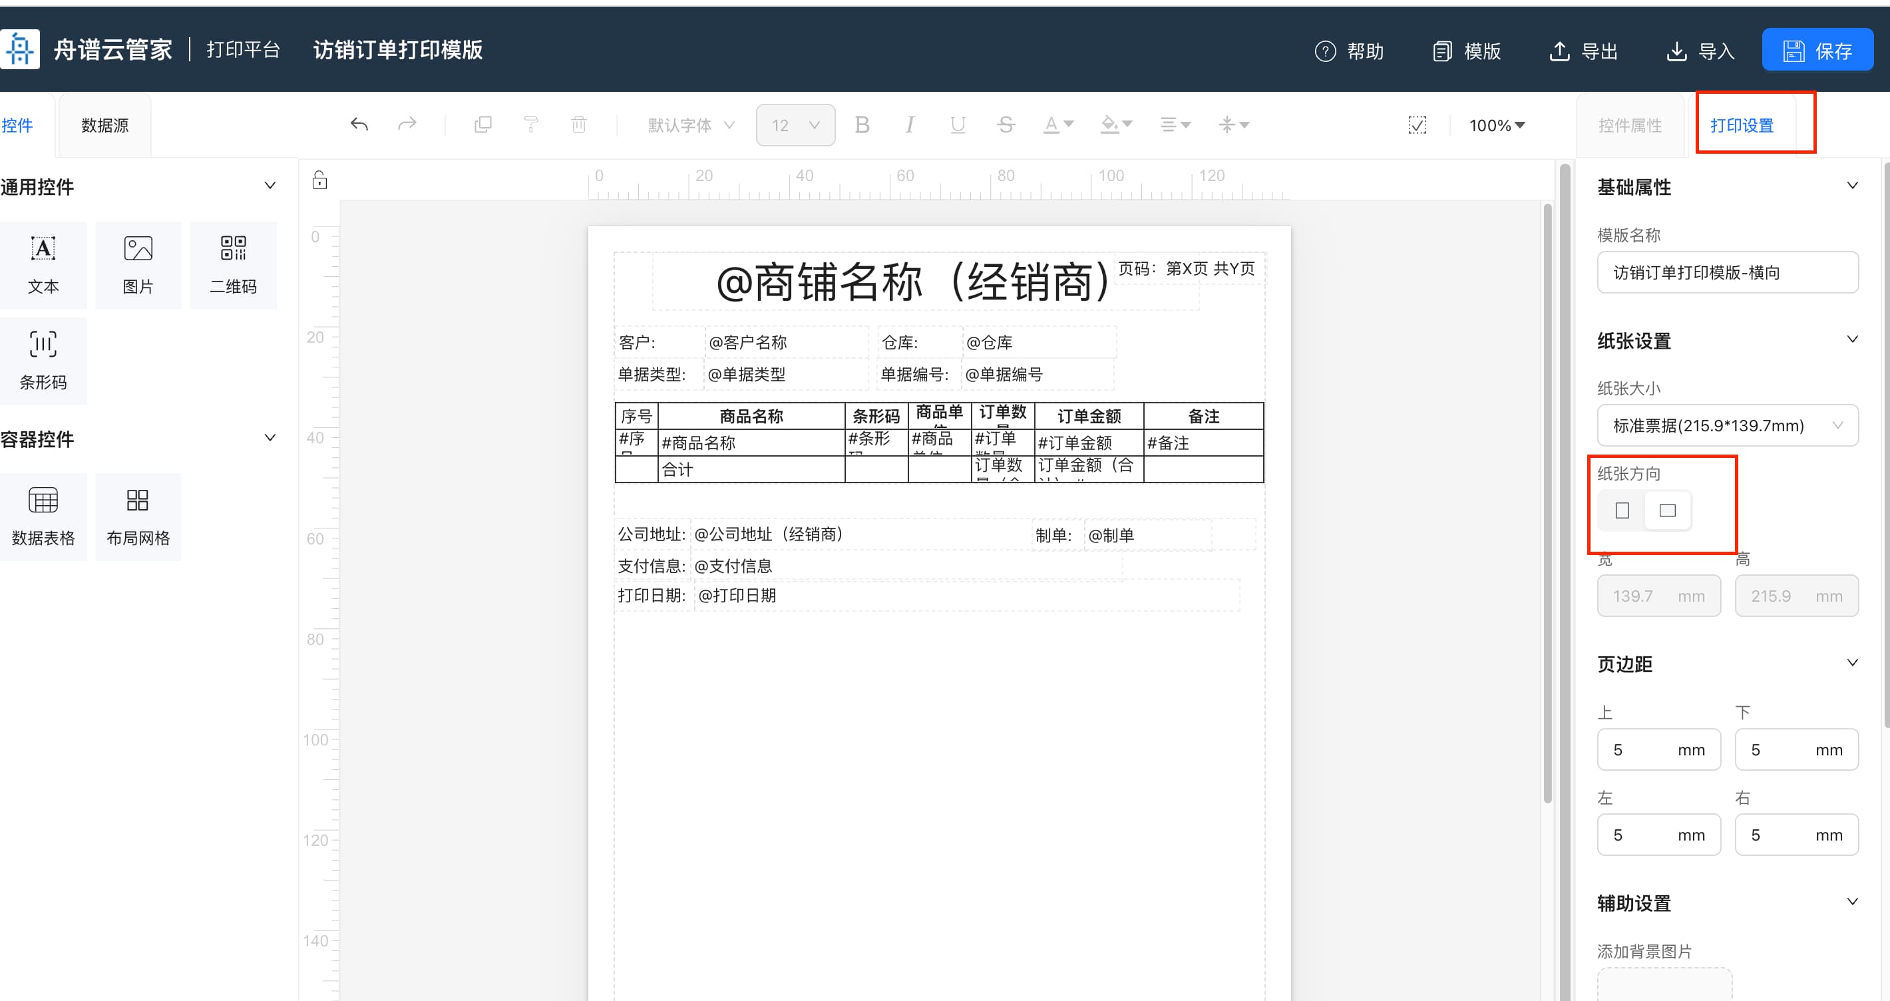Open the font color picker

click(x=1059, y=124)
